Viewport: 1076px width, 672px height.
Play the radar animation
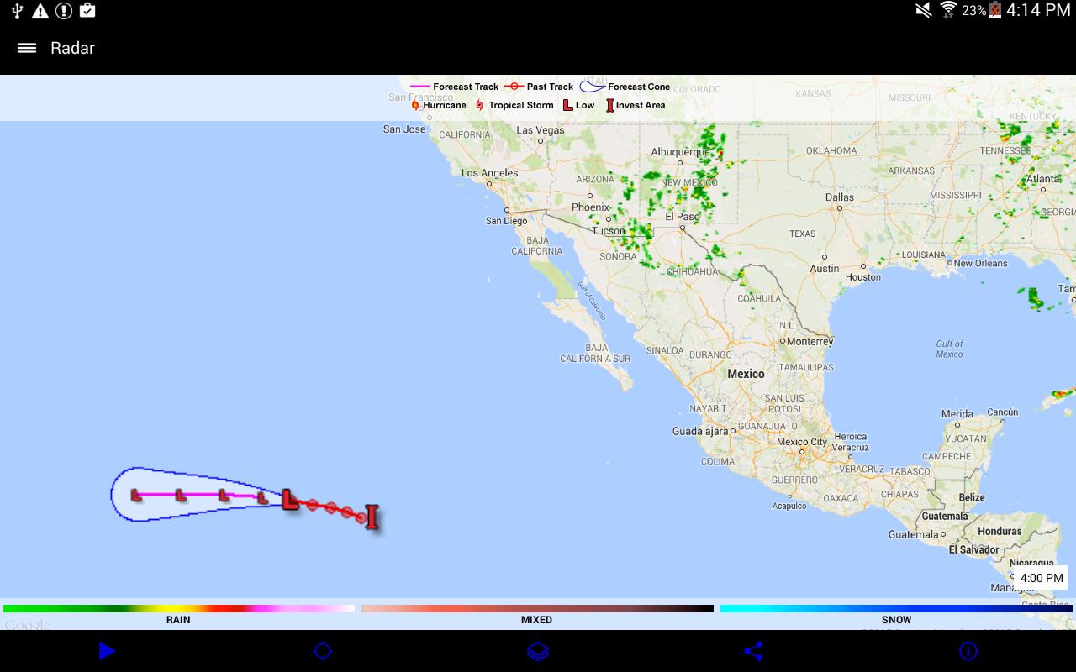pos(107,650)
